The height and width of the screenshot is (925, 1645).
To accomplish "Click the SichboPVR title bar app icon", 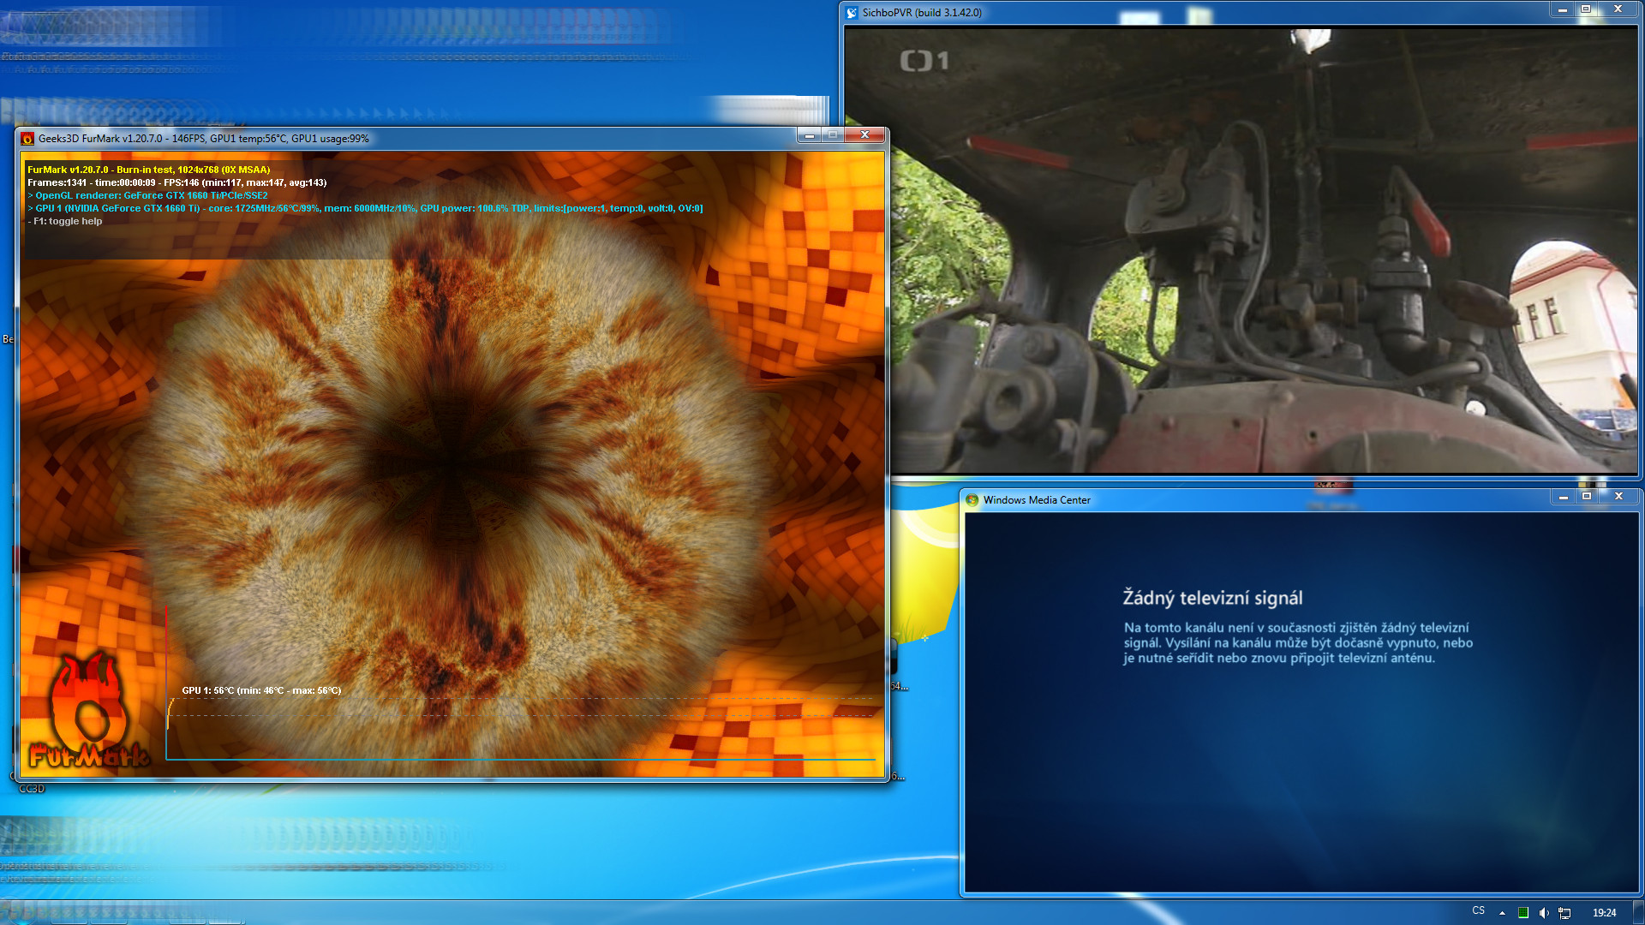I will [x=852, y=13].
